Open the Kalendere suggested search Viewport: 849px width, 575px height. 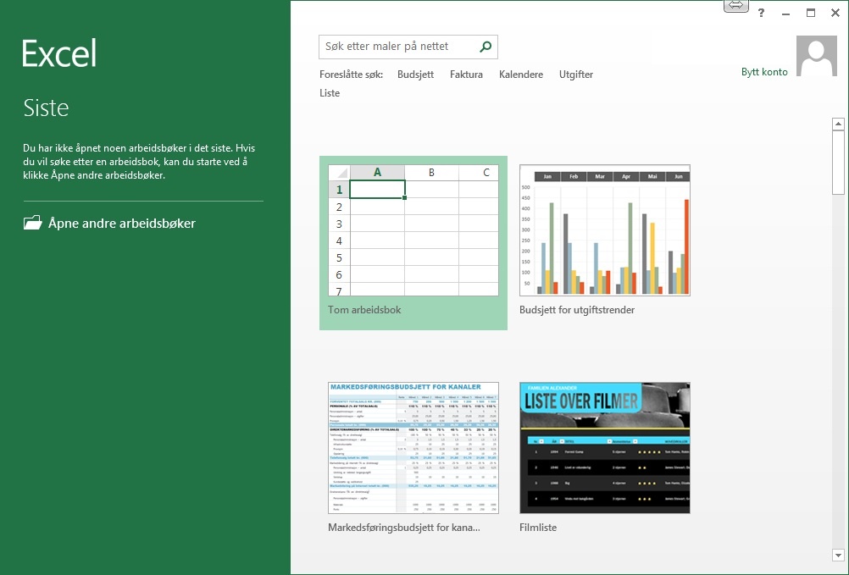point(521,75)
